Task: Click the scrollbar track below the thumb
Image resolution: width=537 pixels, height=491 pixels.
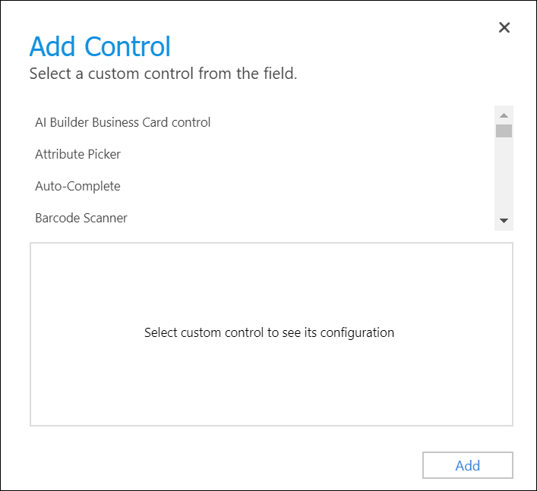Action: tap(504, 175)
